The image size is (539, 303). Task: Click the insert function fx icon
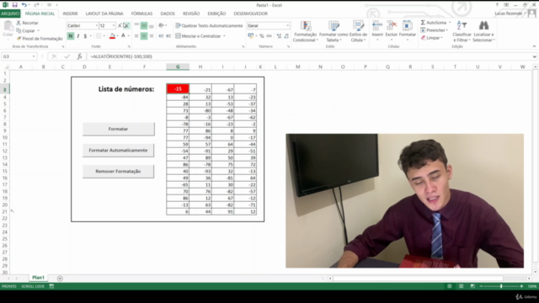[79, 56]
